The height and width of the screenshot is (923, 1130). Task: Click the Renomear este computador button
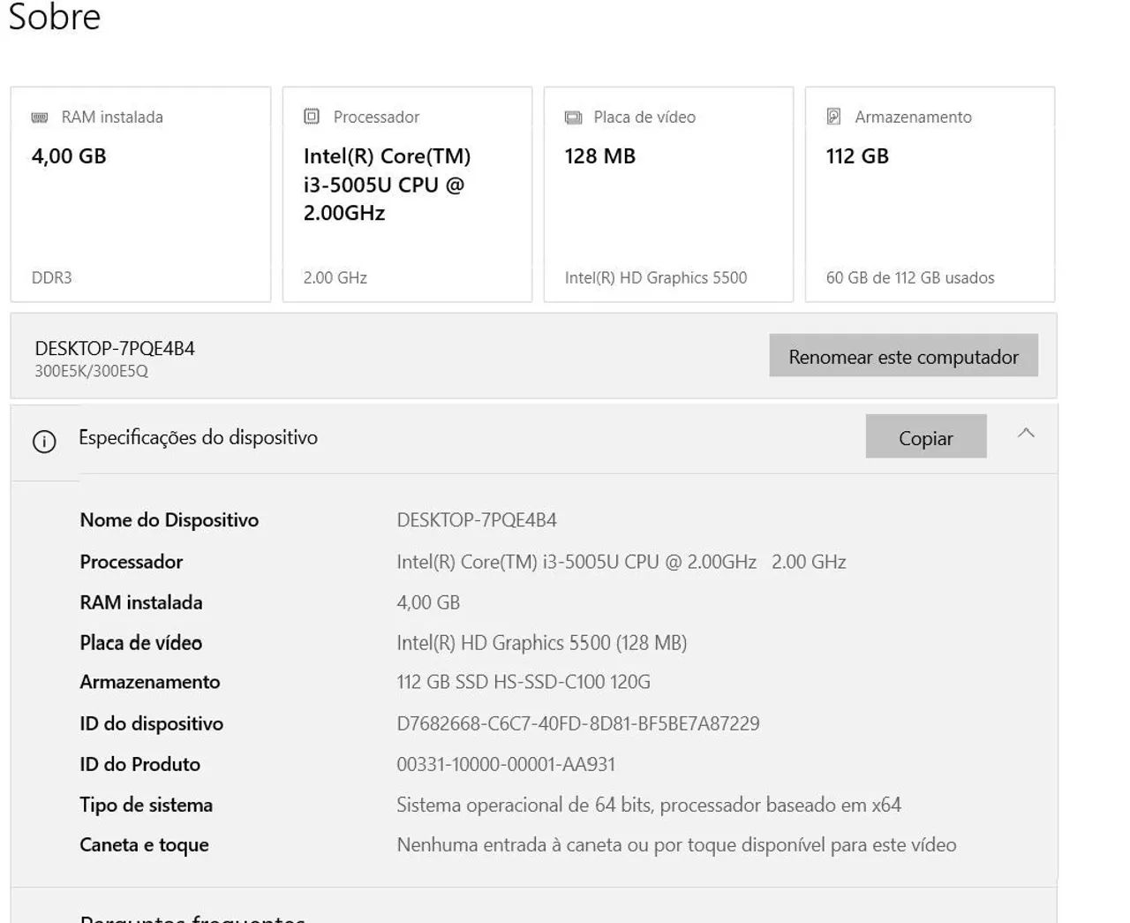pos(903,356)
